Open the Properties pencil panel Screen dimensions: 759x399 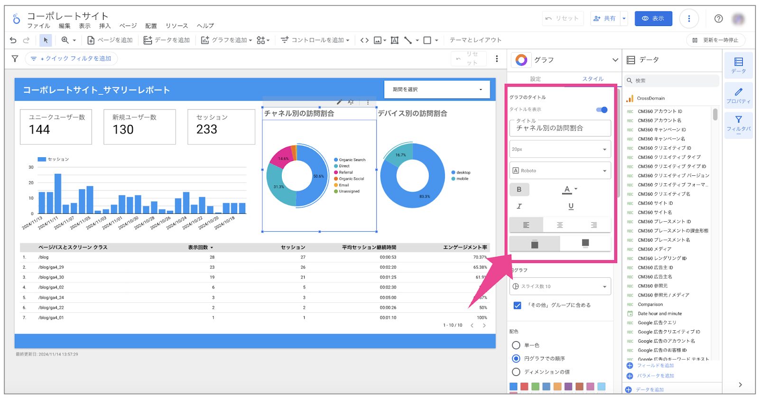click(738, 95)
